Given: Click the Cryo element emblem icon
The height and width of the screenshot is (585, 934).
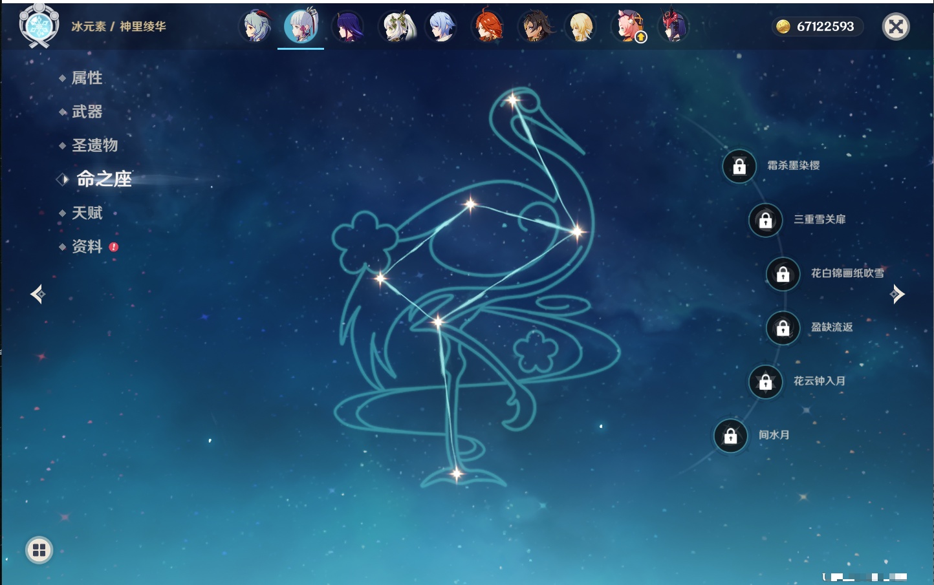Looking at the screenshot, I should pyautogui.click(x=39, y=26).
